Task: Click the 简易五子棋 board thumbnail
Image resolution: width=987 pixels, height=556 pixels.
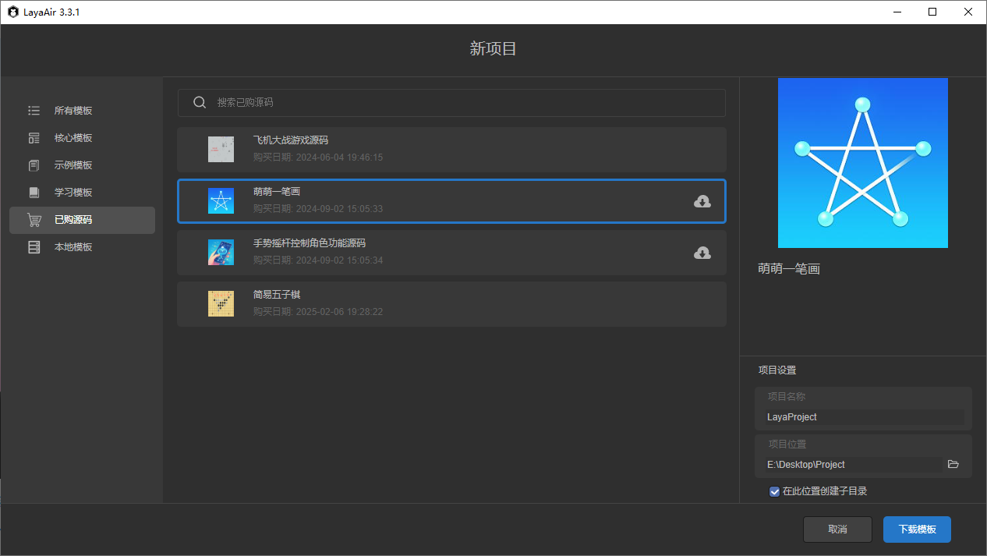Action: click(x=221, y=304)
